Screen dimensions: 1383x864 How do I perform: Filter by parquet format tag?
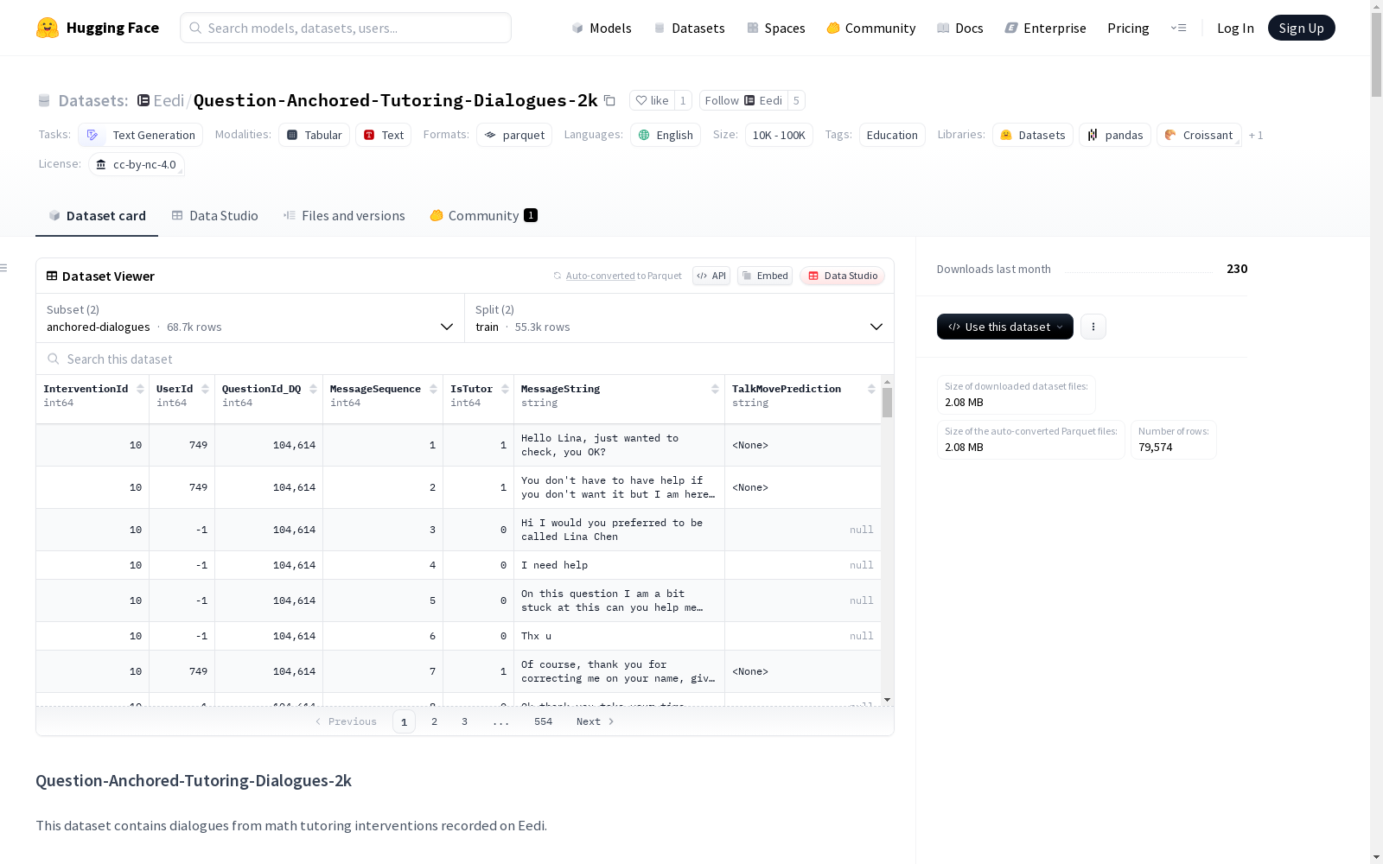[514, 135]
